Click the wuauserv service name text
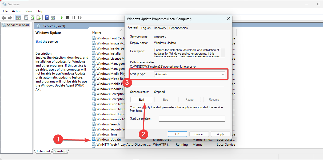This screenshot has width=323, height=160. 160,36
